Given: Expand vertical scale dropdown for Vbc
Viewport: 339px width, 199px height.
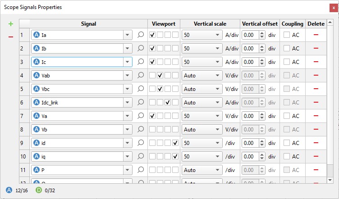Looking at the screenshot, I should tap(217, 89).
